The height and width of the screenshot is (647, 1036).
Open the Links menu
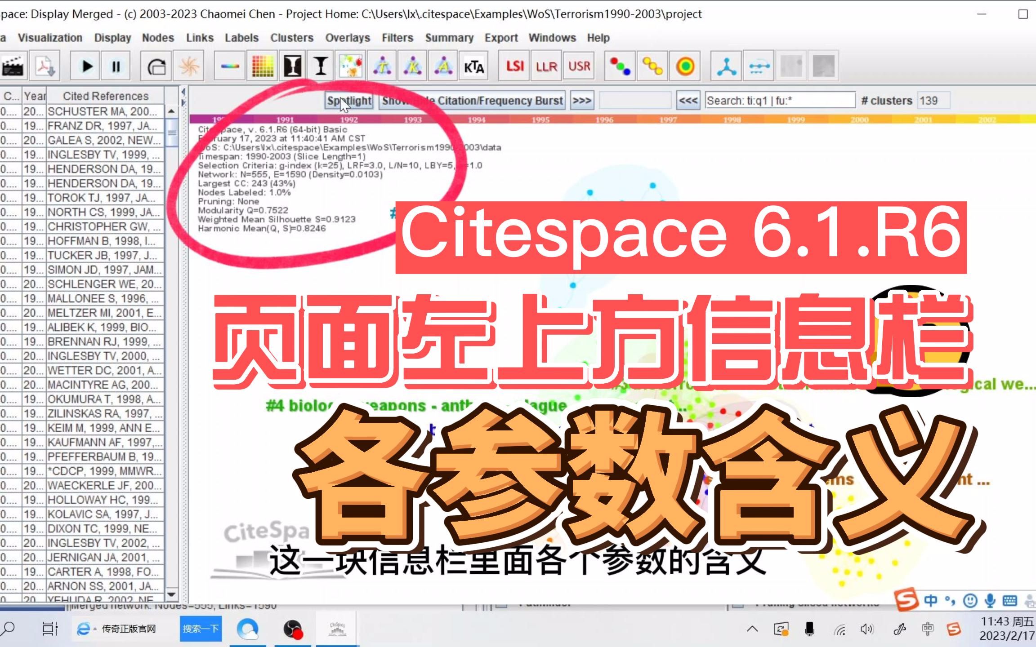(x=200, y=38)
